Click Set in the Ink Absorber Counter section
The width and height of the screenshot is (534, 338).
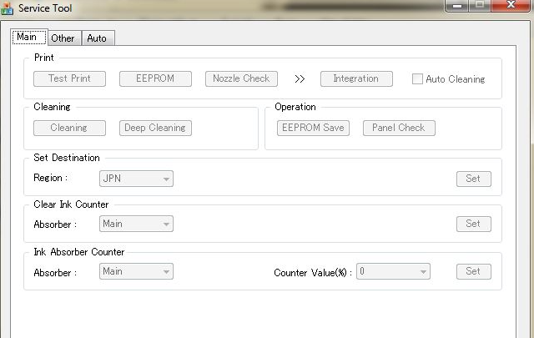click(x=473, y=271)
